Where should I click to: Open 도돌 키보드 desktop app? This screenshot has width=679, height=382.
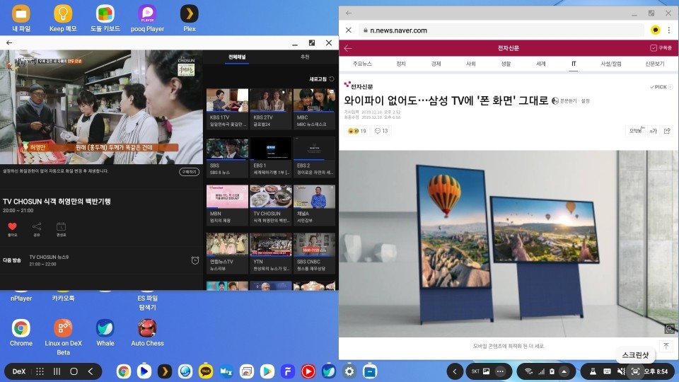pyautogui.click(x=105, y=18)
